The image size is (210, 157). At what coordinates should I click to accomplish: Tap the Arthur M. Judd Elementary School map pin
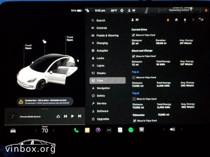[191, 9]
